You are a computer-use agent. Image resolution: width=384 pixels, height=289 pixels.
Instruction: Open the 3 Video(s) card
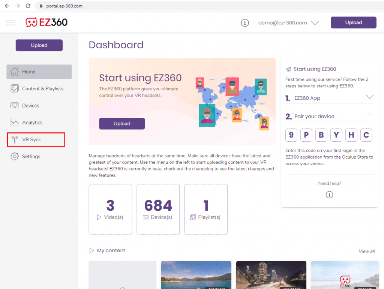(111, 210)
